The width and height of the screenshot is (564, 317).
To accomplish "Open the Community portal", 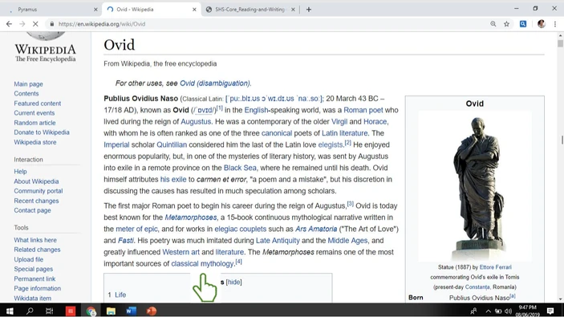I will click(39, 191).
